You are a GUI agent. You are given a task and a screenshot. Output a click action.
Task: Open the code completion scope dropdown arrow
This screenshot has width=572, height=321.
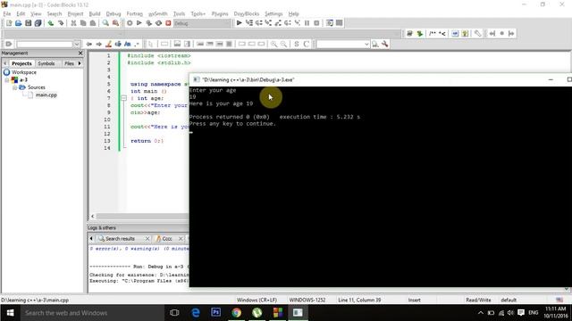pos(77,44)
